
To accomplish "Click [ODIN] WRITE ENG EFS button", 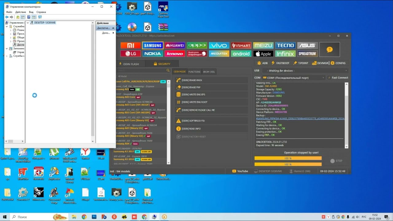I will click(211, 95).
